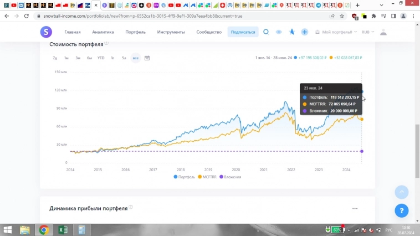Toggle Вложения series in chart legend
The height and width of the screenshot is (236, 420).
pyautogui.click(x=230, y=177)
